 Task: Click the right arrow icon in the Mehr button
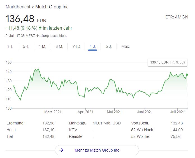(x=62, y=150)
